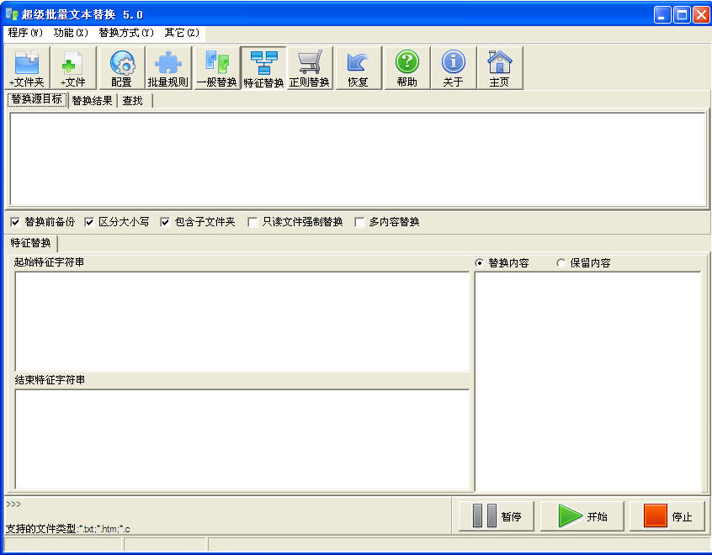The width and height of the screenshot is (712, 555).
Task: Open the 替换方式(Y) menu
Action: pos(126,33)
